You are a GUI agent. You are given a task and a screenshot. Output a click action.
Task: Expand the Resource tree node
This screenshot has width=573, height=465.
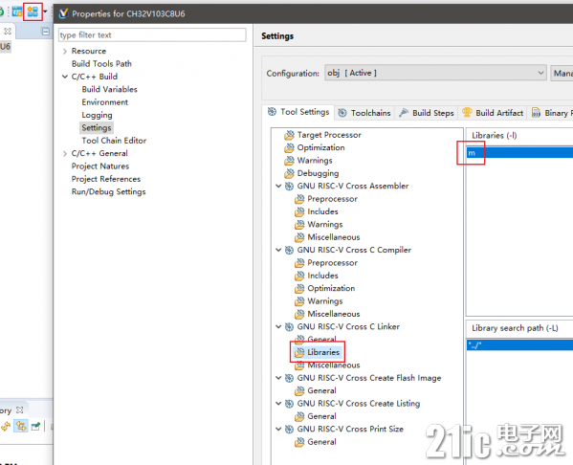[65, 51]
